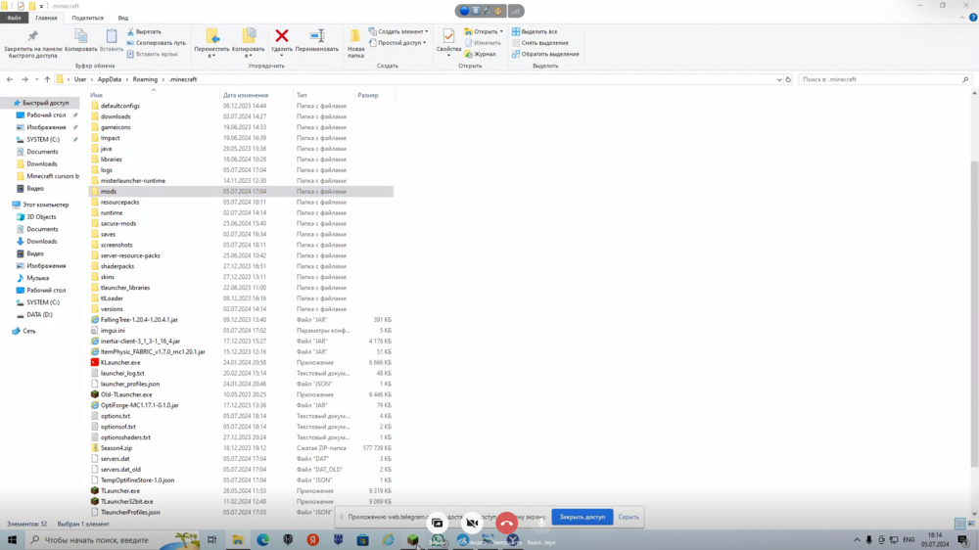Open the History (Журнал) button

(x=480, y=54)
